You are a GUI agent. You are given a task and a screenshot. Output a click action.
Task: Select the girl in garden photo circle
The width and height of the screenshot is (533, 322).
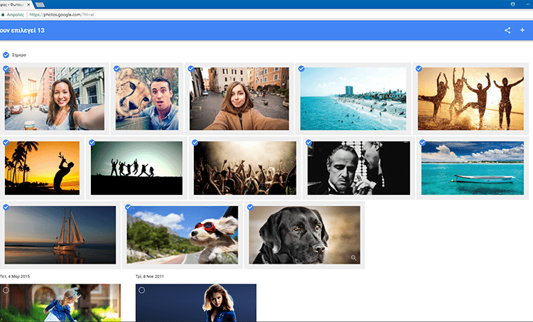pos(6,290)
